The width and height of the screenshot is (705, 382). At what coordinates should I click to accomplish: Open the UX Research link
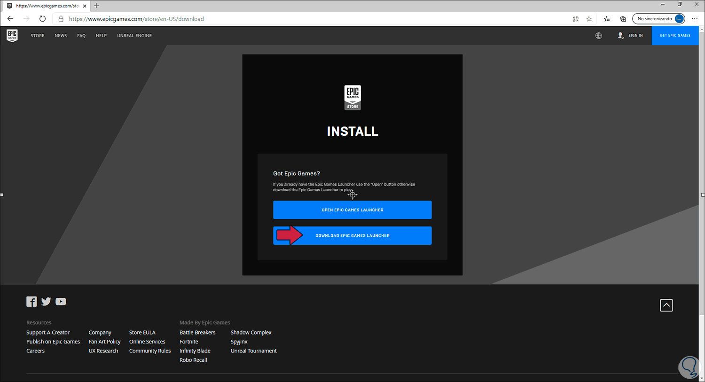coord(103,351)
